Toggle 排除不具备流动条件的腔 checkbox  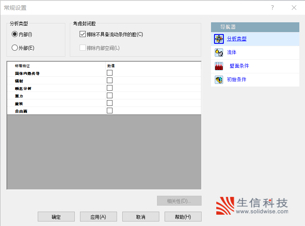tap(83, 34)
